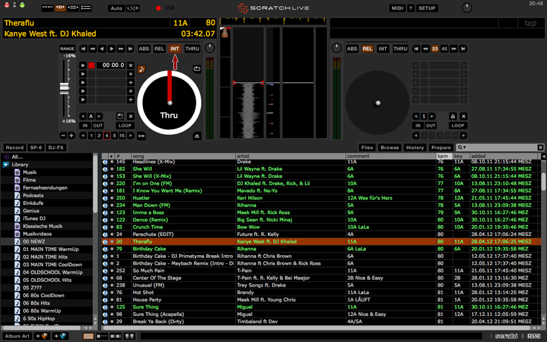The width and height of the screenshot is (547, 342).
Task: Click the right deck loop lock icon
Action: (453, 116)
